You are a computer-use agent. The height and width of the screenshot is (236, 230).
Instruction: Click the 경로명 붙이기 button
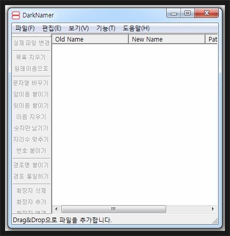(x=31, y=165)
